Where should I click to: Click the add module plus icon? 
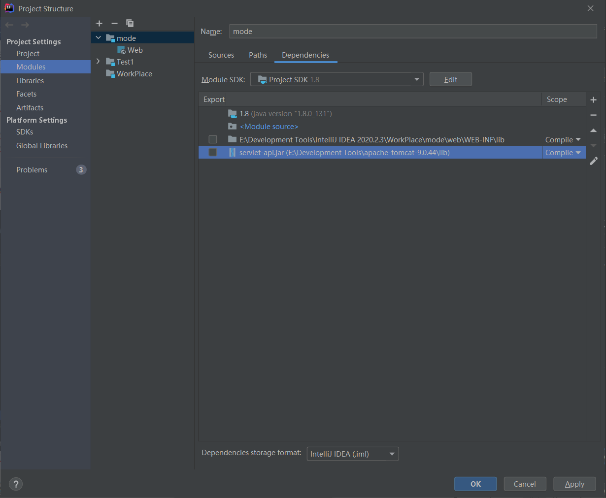tap(99, 23)
